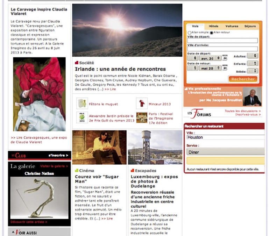Image resolution: width=270 pixels, height=236 pixels.
Task: Open the departure date calendar icon
Action: pyautogui.click(x=225, y=58)
